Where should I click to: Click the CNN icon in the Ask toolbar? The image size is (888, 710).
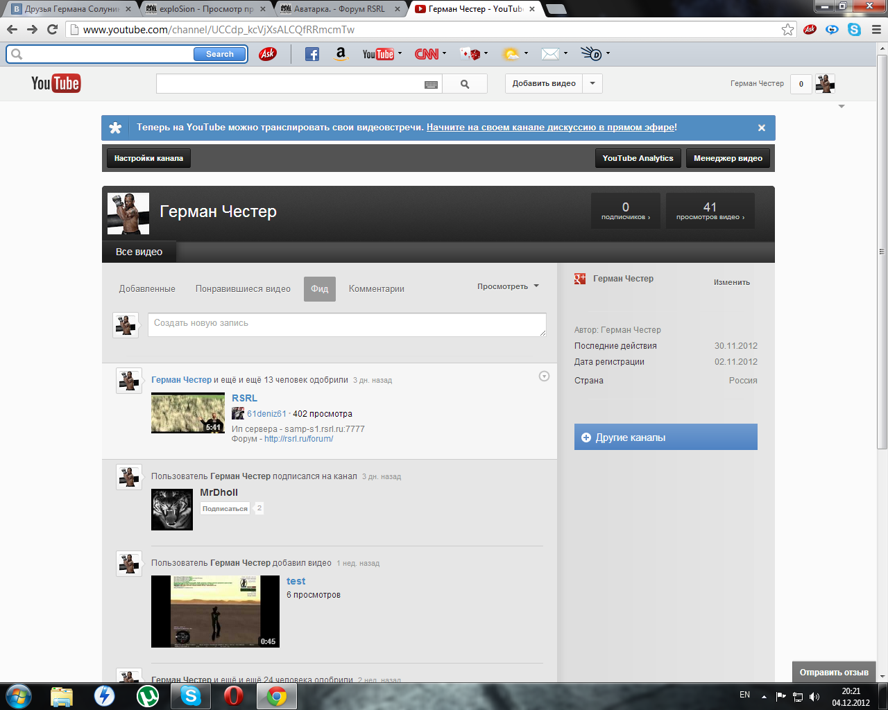[427, 54]
